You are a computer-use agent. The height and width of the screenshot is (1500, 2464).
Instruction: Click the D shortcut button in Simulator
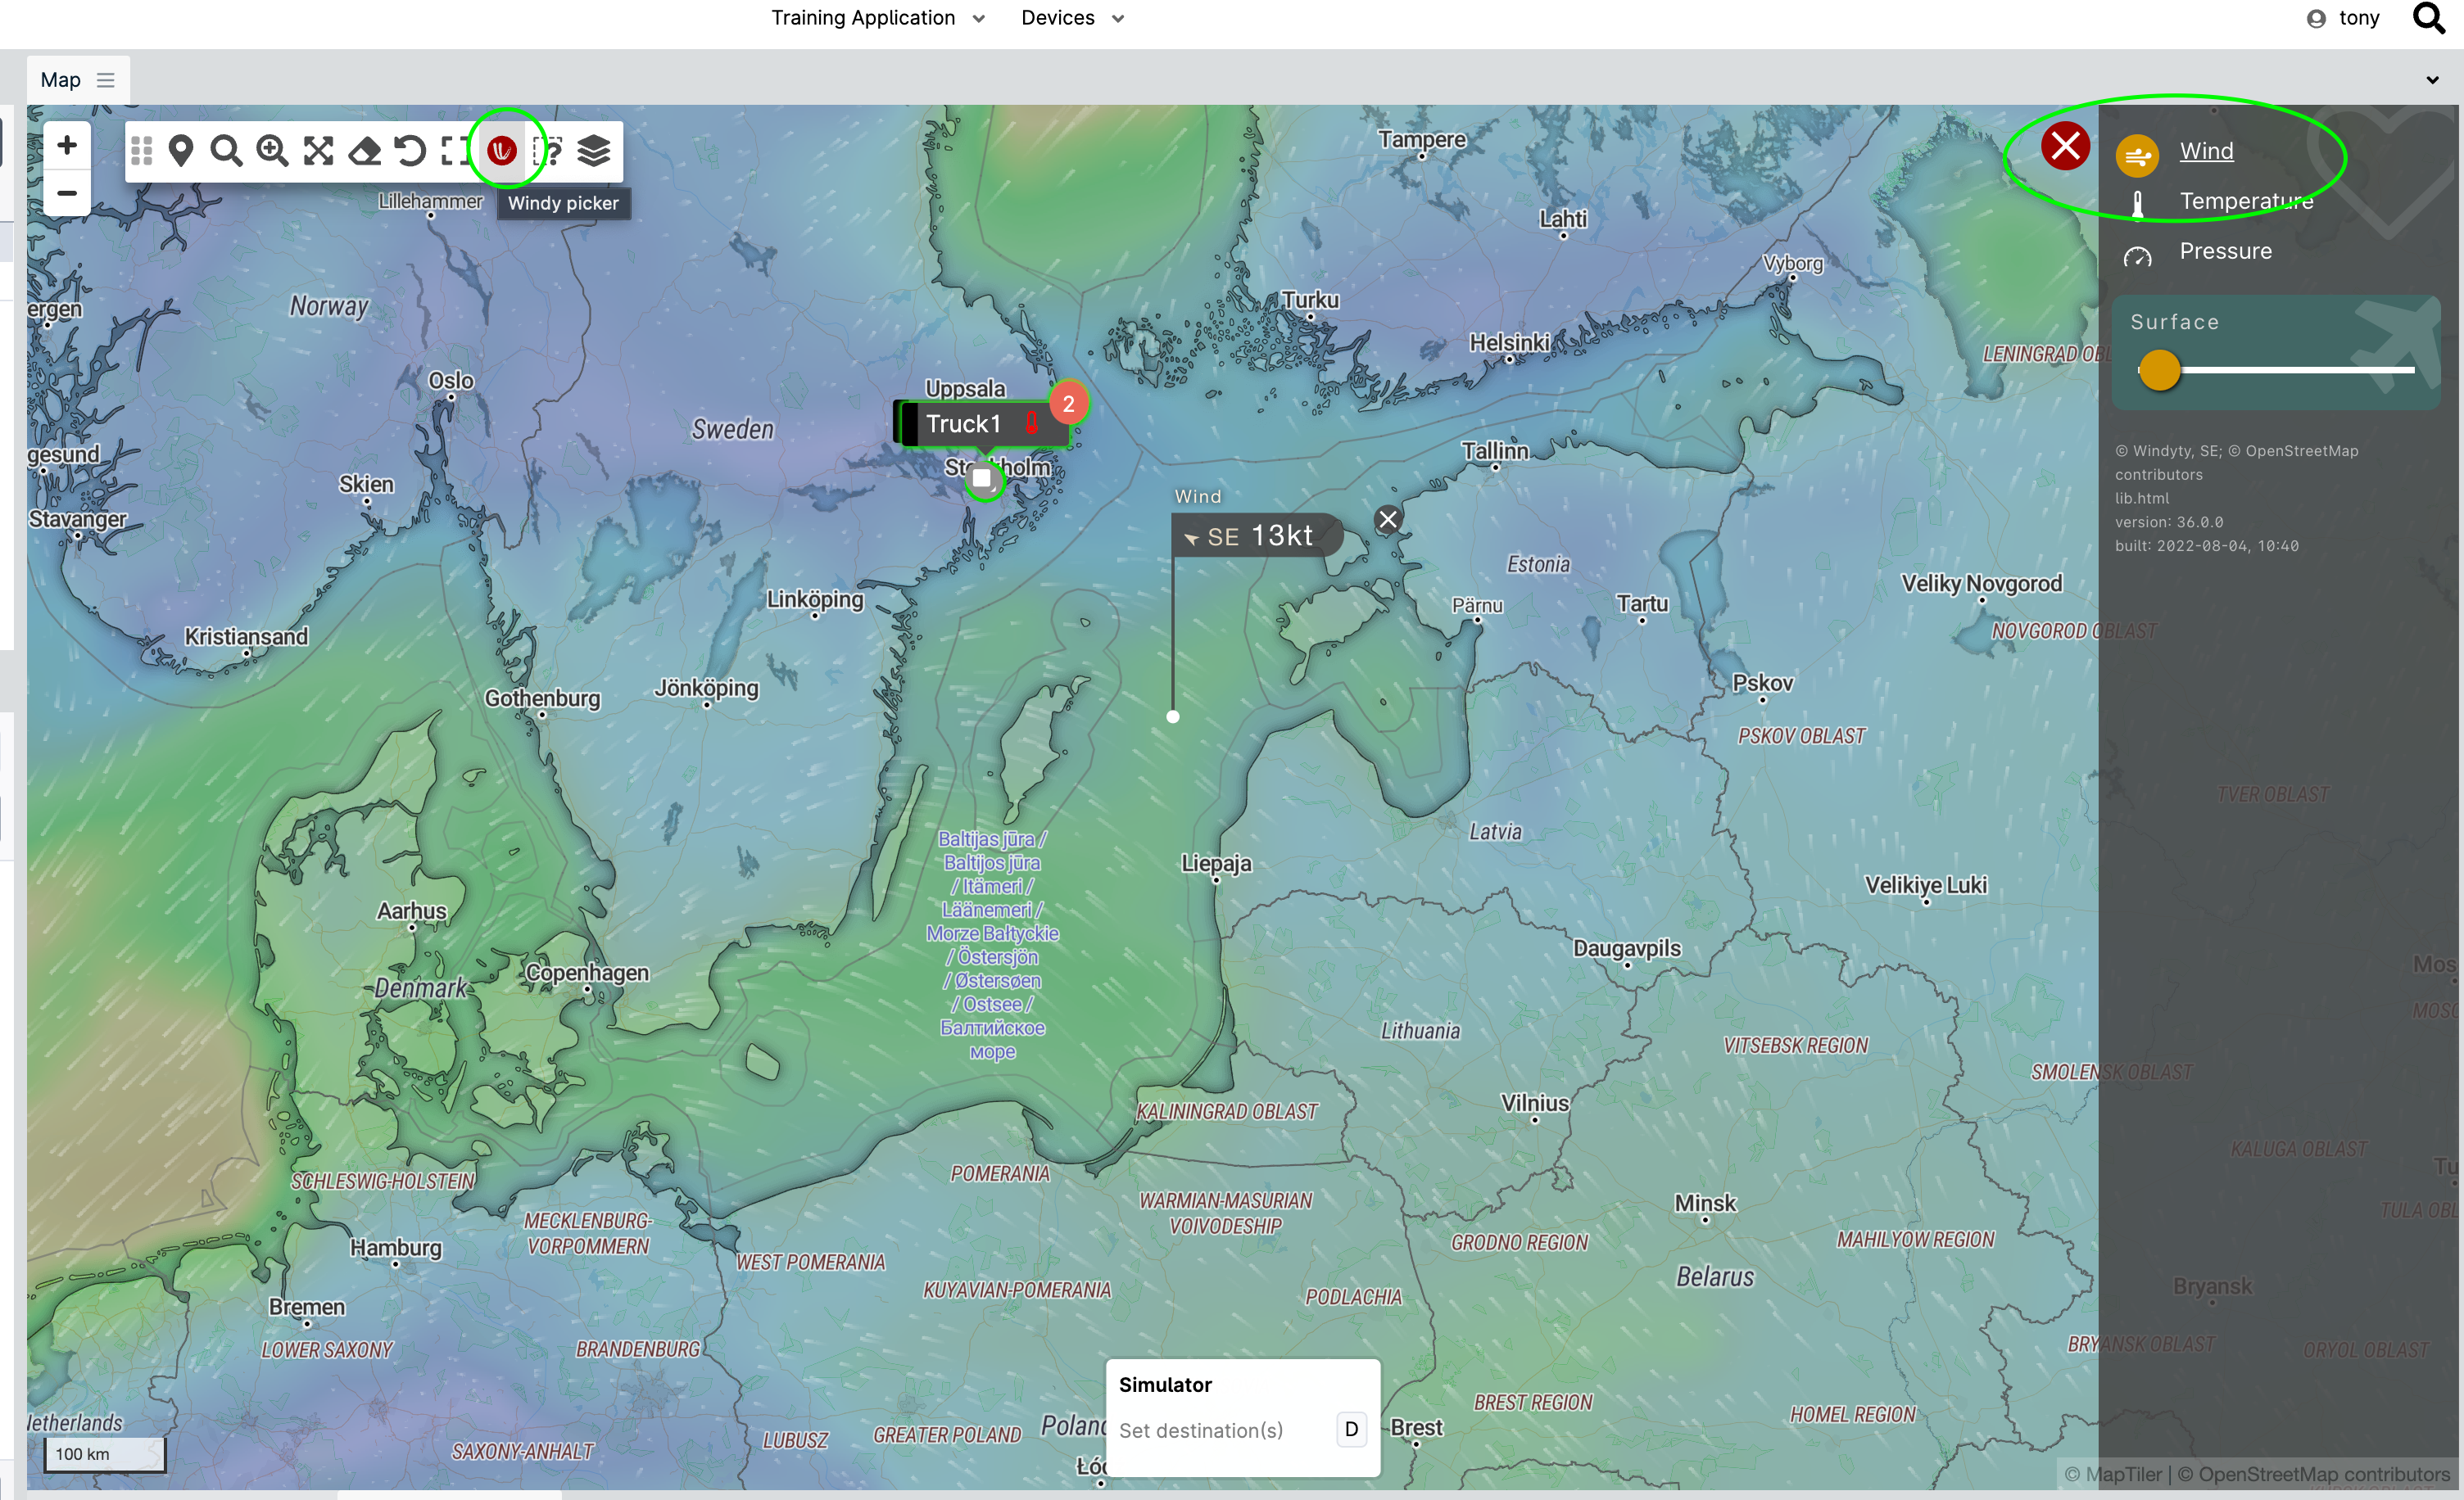pyautogui.click(x=1351, y=1430)
